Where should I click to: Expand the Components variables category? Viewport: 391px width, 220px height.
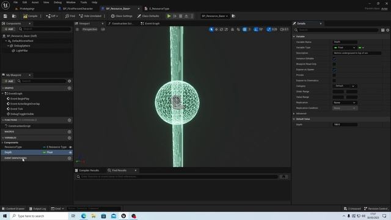pyautogui.click(x=2, y=142)
